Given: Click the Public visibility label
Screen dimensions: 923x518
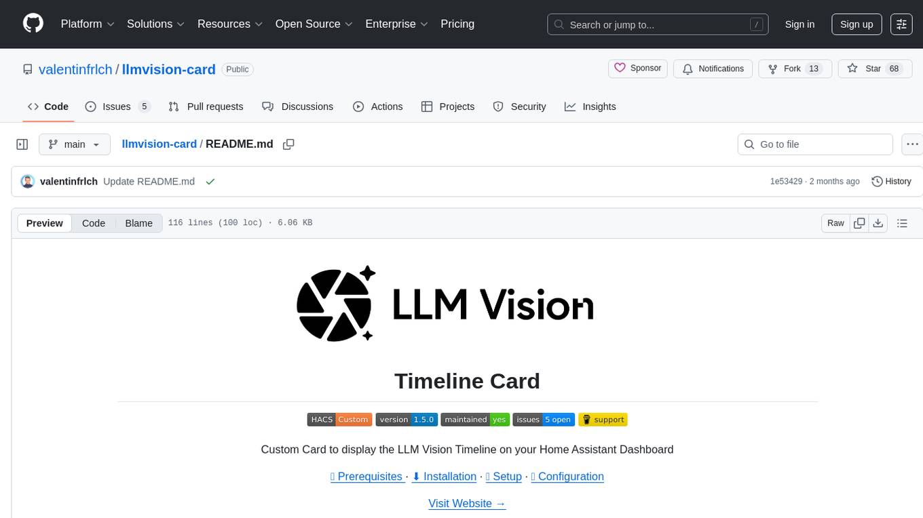Looking at the screenshot, I should pyautogui.click(x=238, y=69).
